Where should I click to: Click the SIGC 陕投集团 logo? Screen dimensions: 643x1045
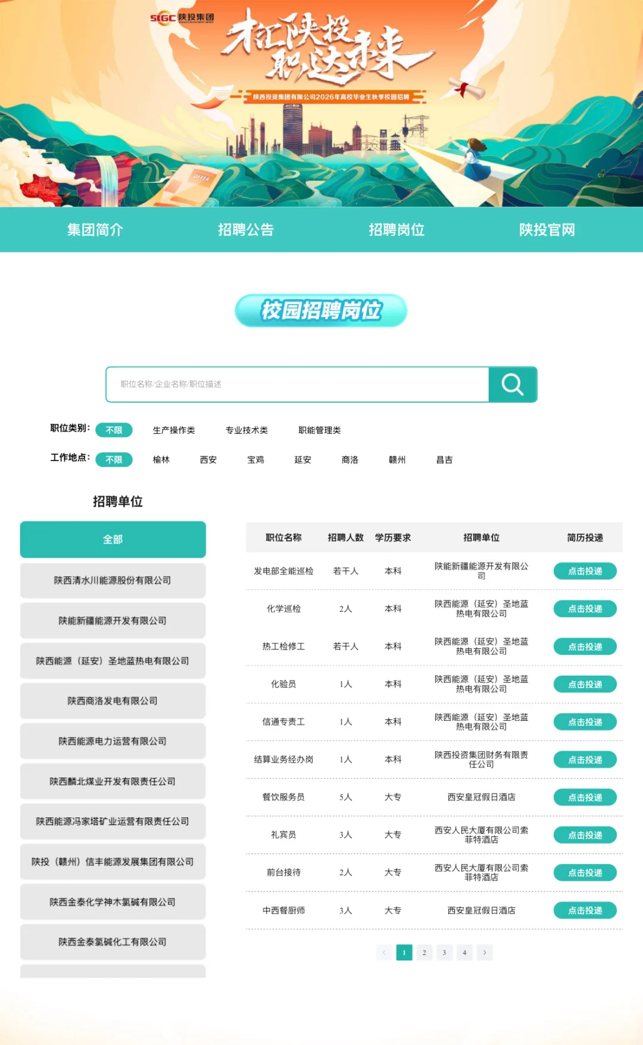182,18
